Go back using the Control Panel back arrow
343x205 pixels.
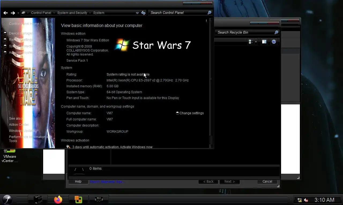[6, 13]
